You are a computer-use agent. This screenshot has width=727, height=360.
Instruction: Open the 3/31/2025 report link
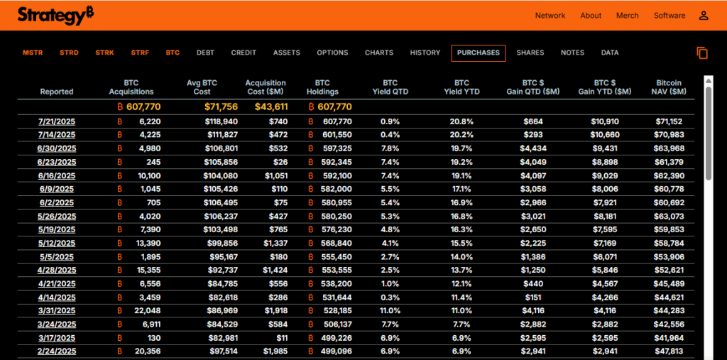(57, 311)
